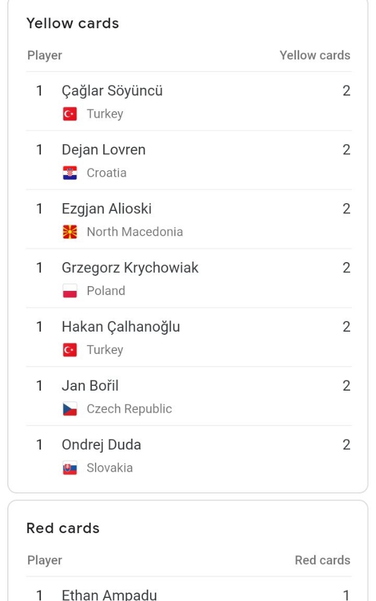
Task: Open Hakan Çalhanoğlu player entry
Action: pyautogui.click(x=121, y=327)
